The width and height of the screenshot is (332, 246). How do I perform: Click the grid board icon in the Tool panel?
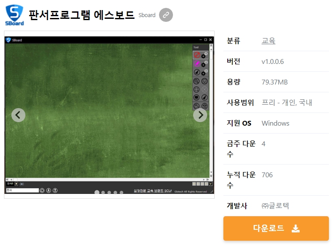(x=197, y=89)
